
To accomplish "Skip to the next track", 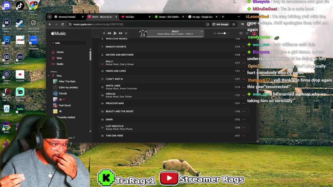I will pyautogui.click(x=120, y=33).
